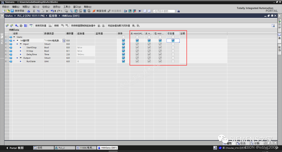
Task: Click the 数据类型 column header
Action: 55,34
